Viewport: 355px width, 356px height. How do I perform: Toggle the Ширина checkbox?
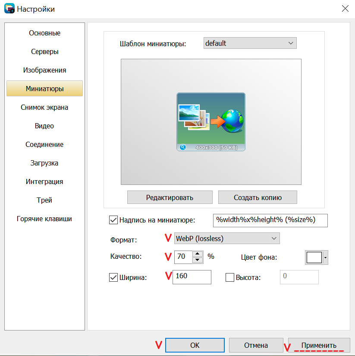(x=113, y=277)
